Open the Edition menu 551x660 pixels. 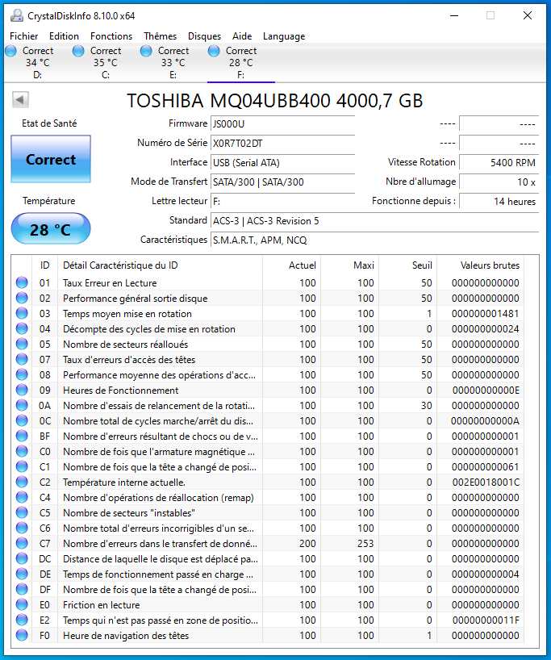(x=64, y=36)
